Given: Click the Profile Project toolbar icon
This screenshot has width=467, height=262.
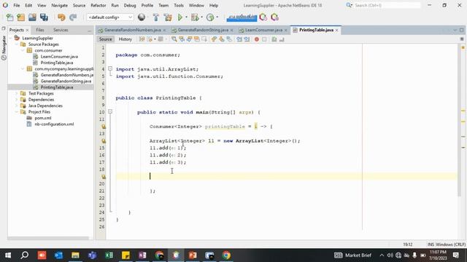Looking at the screenshot, I should tap(210, 17).
